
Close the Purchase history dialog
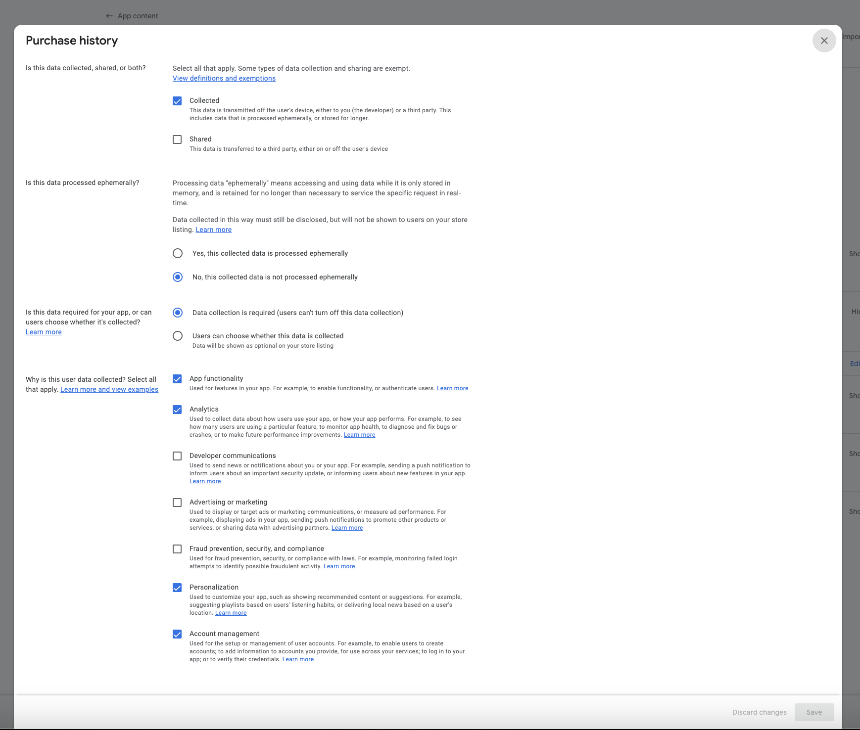click(824, 41)
